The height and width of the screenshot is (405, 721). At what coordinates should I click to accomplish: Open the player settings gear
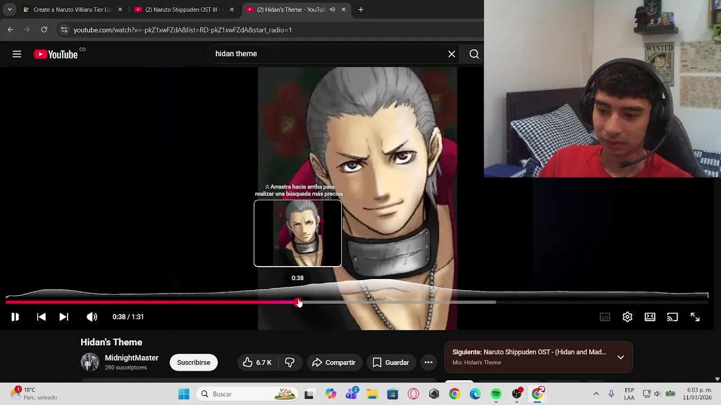627,317
